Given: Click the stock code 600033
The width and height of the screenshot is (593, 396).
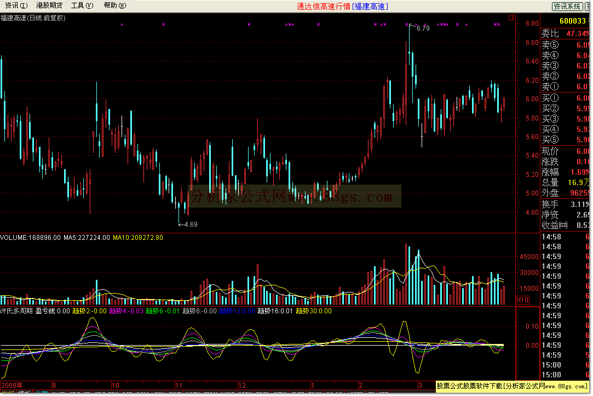Looking at the screenshot, I should coord(573,21).
